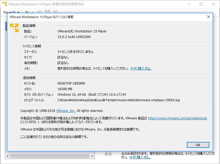Click the Exit Unity toolbar icon
The height and width of the screenshot is (164, 220).
tap(55, 12)
